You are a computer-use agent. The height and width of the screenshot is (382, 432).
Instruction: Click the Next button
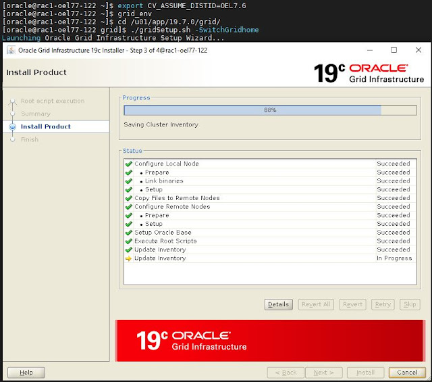pos(324,373)
